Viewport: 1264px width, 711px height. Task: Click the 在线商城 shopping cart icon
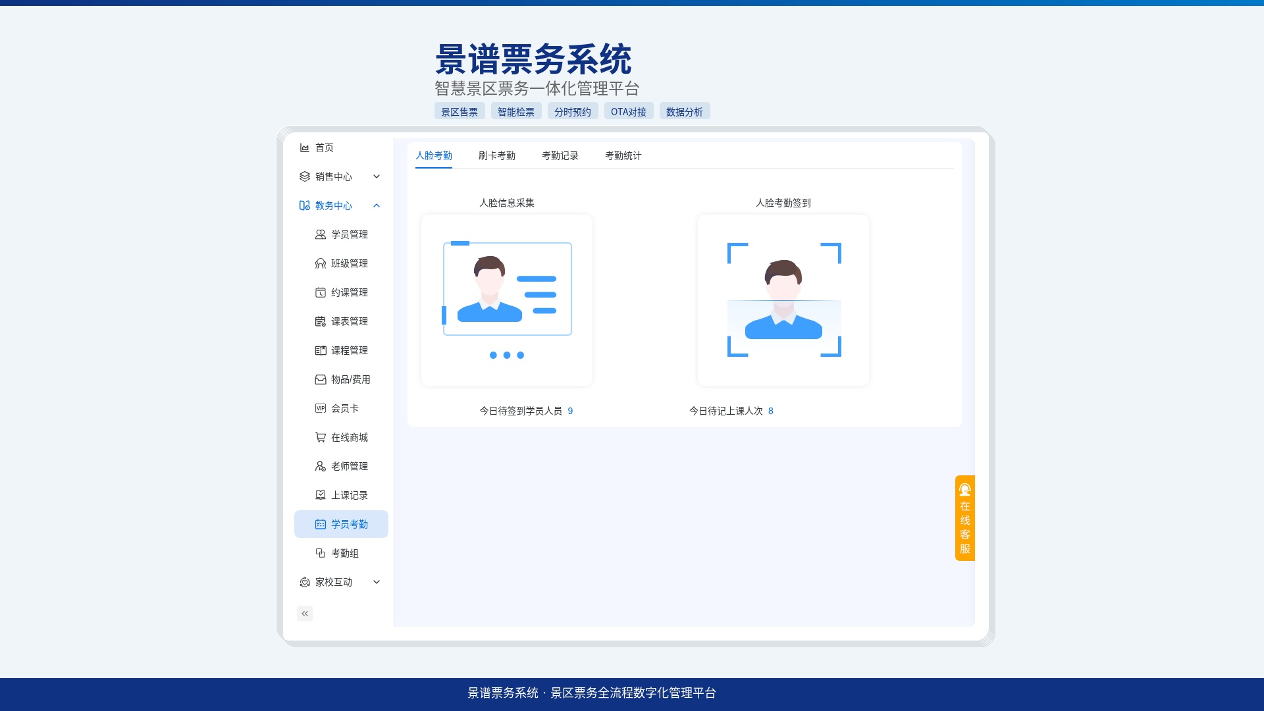tap(320, 437)
